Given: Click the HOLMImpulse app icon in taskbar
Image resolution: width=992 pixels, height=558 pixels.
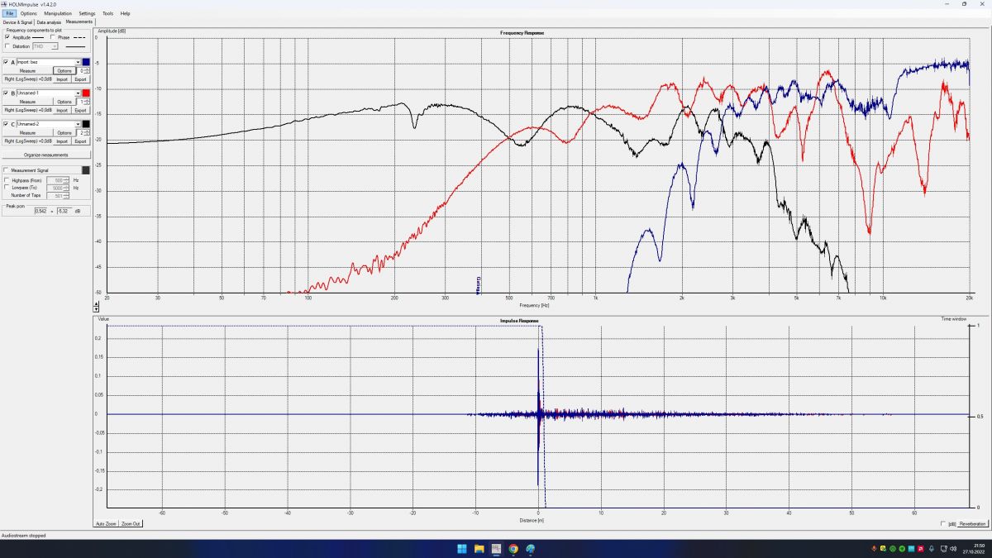Looking at the screenshot, I should point(496,549).
